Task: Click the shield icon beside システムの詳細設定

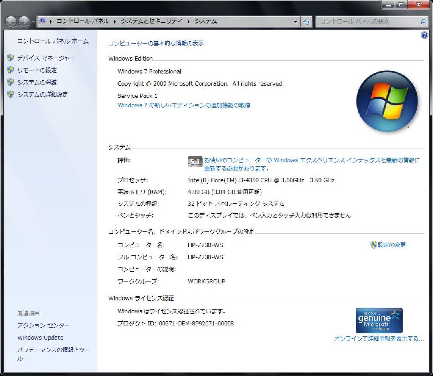Action: 10,94
